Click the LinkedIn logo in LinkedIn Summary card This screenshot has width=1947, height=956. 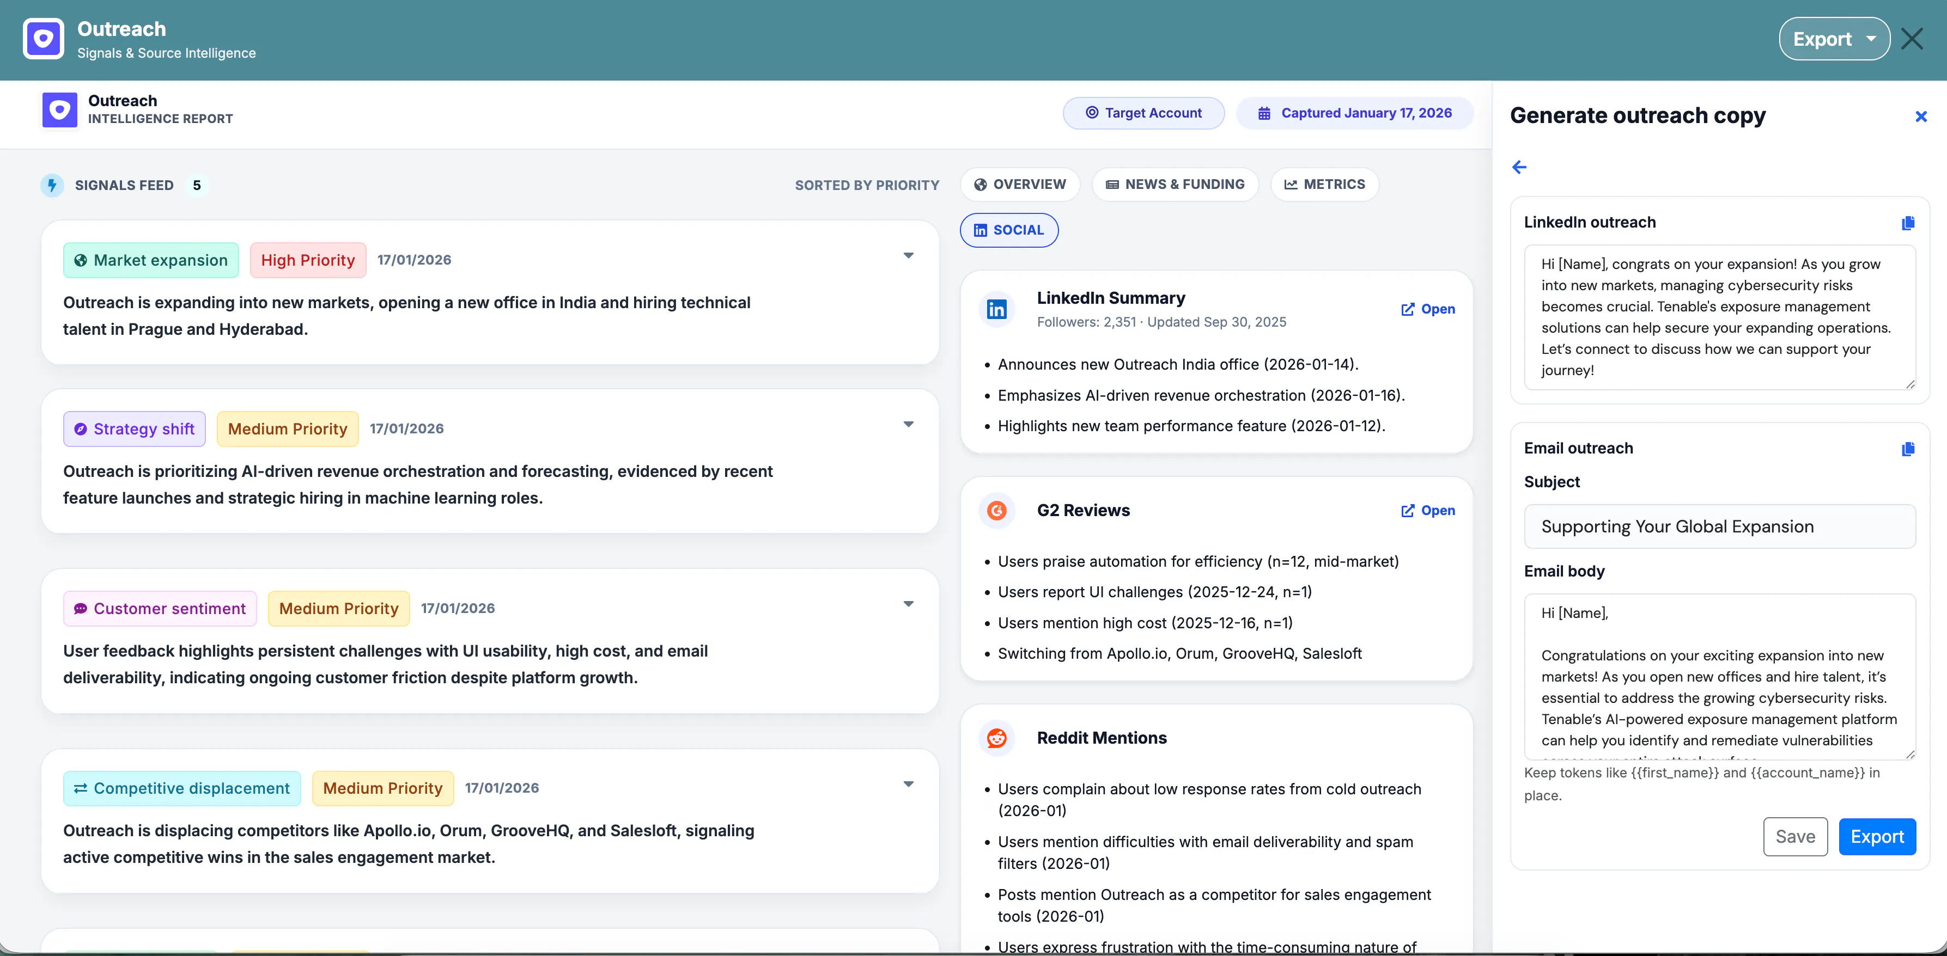click(x=997, y=309)
